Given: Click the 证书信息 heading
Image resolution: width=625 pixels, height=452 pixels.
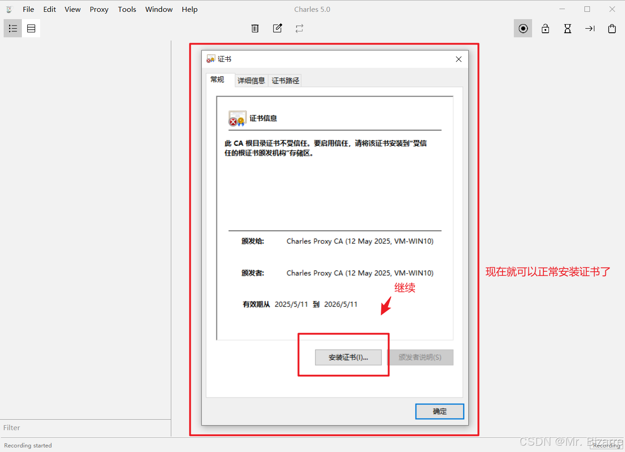Looking at the screenshot, I should 263,118.
